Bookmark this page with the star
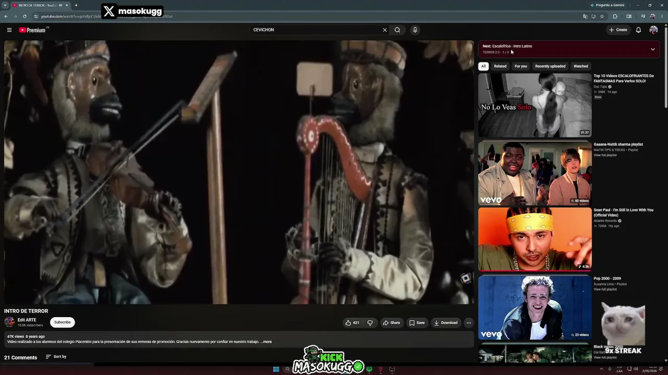 coord(602,16)
